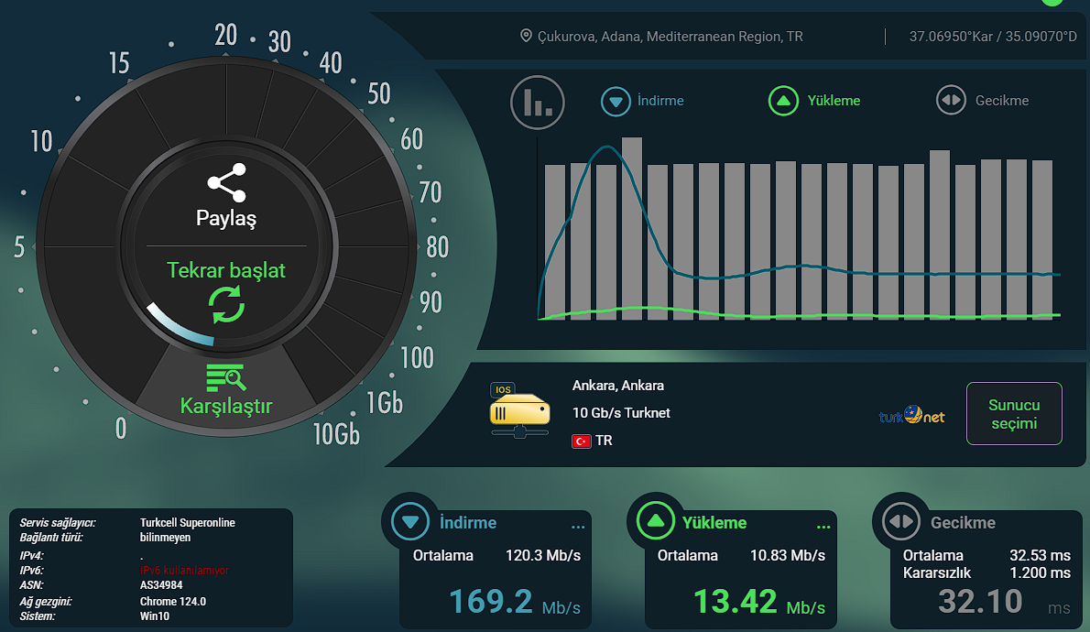Click the 32.10 ms latency value
Viewport: 1090px width, 632px height.
(x=1005, y=602)
